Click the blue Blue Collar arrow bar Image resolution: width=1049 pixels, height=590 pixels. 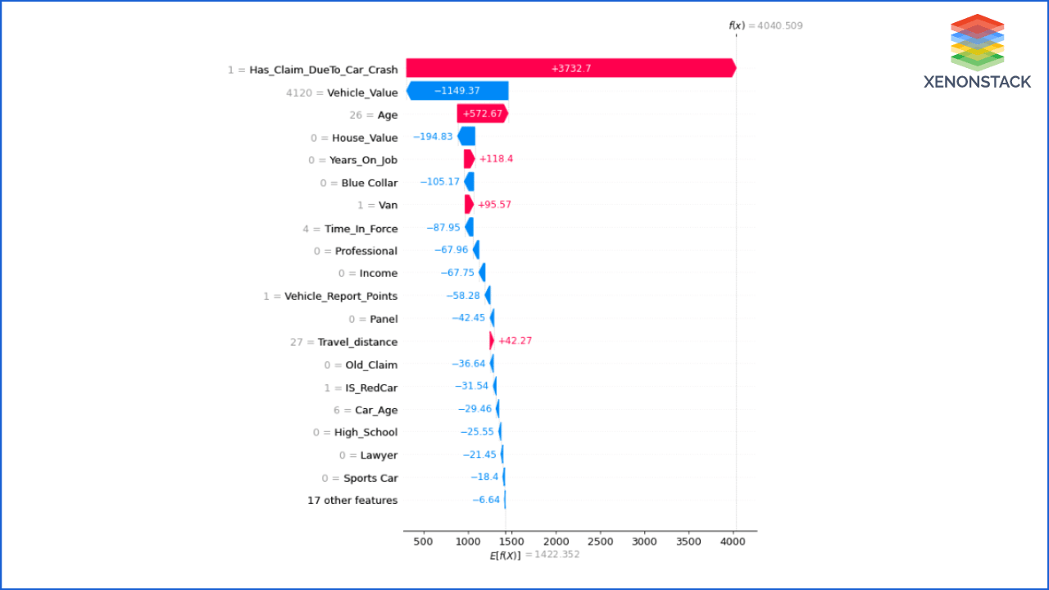click(x=470, y=182)
